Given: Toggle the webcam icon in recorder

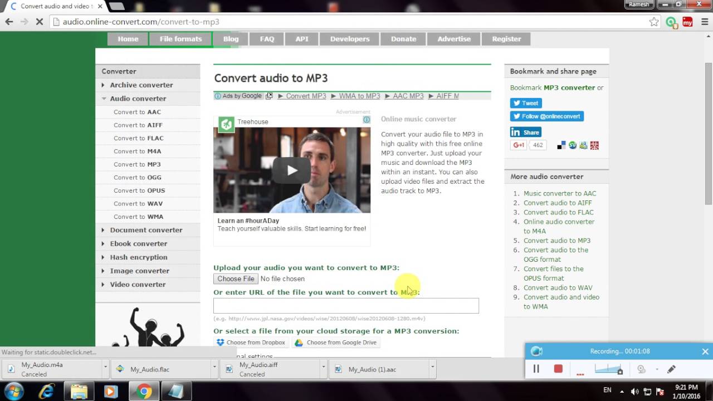Looking at the screenshot, I should coord(641,369).
